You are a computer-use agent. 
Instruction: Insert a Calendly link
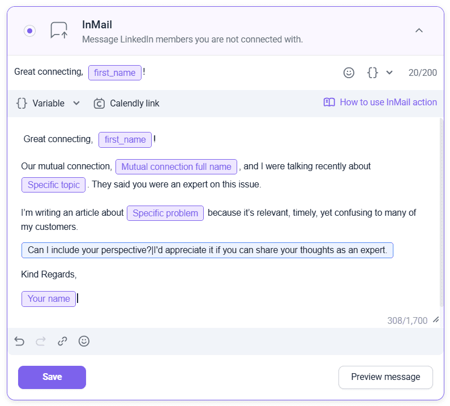(126, 103)
